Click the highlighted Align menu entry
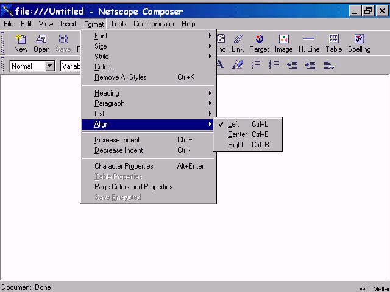 tap(147, 124)
